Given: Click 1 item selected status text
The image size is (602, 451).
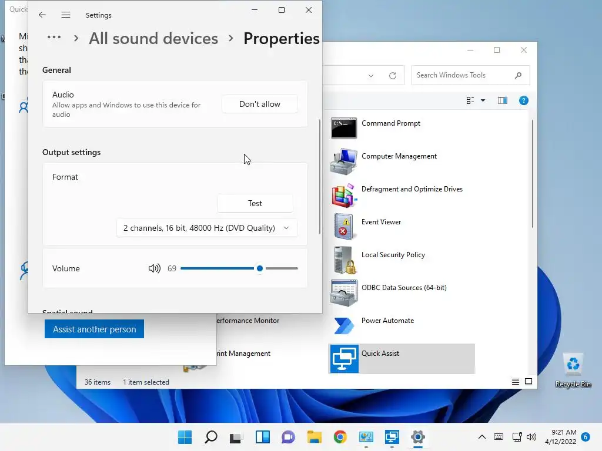Looking at the screenshot, I should click(x=146, y=382).
